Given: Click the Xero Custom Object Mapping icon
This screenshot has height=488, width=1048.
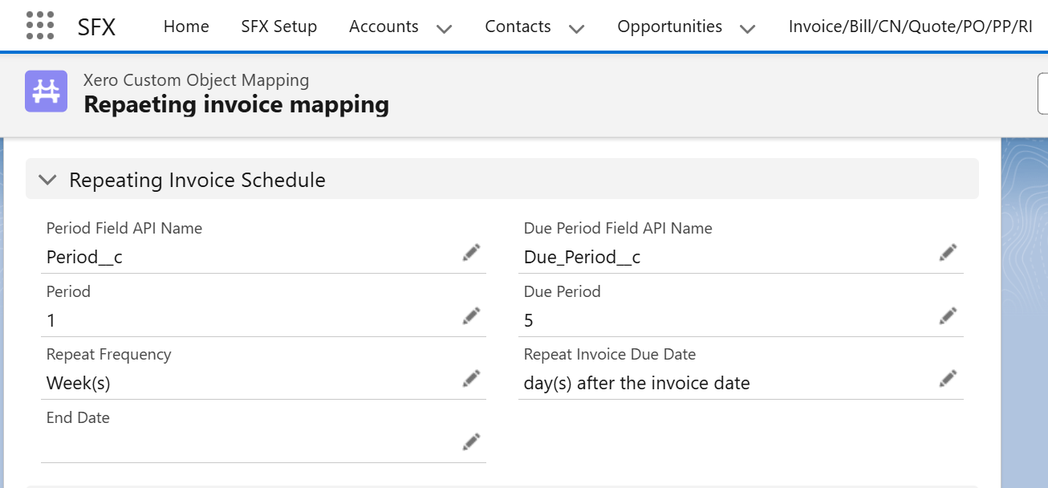Looking at the screenshot, I should click(46, 91).
